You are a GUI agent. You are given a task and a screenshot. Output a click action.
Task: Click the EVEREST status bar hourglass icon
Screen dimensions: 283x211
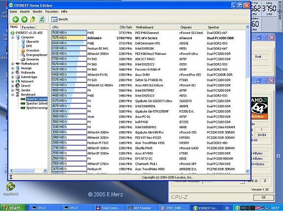coord(11,177)
